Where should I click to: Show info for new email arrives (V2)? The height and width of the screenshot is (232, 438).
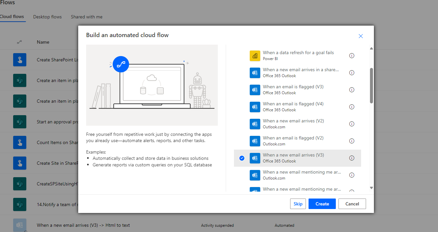[352, 124]
